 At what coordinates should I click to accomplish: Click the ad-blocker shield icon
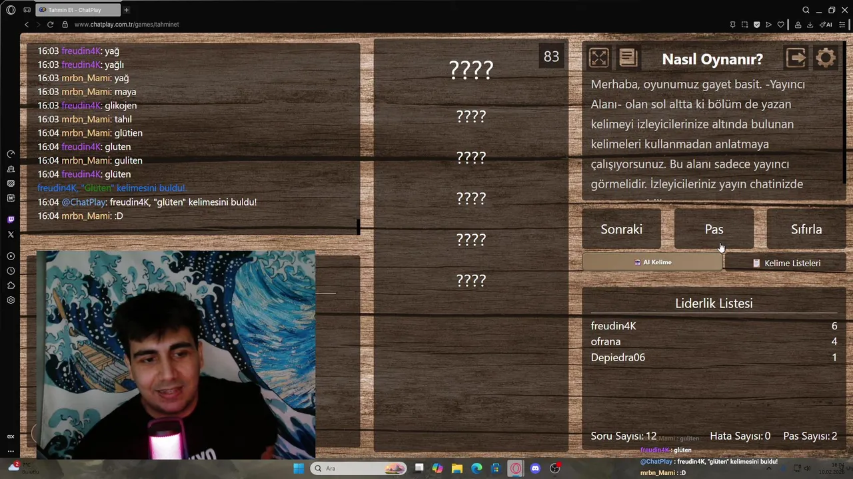coord(756,25)
